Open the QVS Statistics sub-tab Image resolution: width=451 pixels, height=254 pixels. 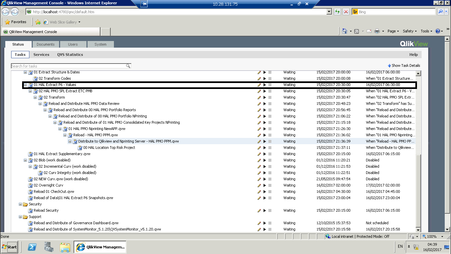(70, 55)
